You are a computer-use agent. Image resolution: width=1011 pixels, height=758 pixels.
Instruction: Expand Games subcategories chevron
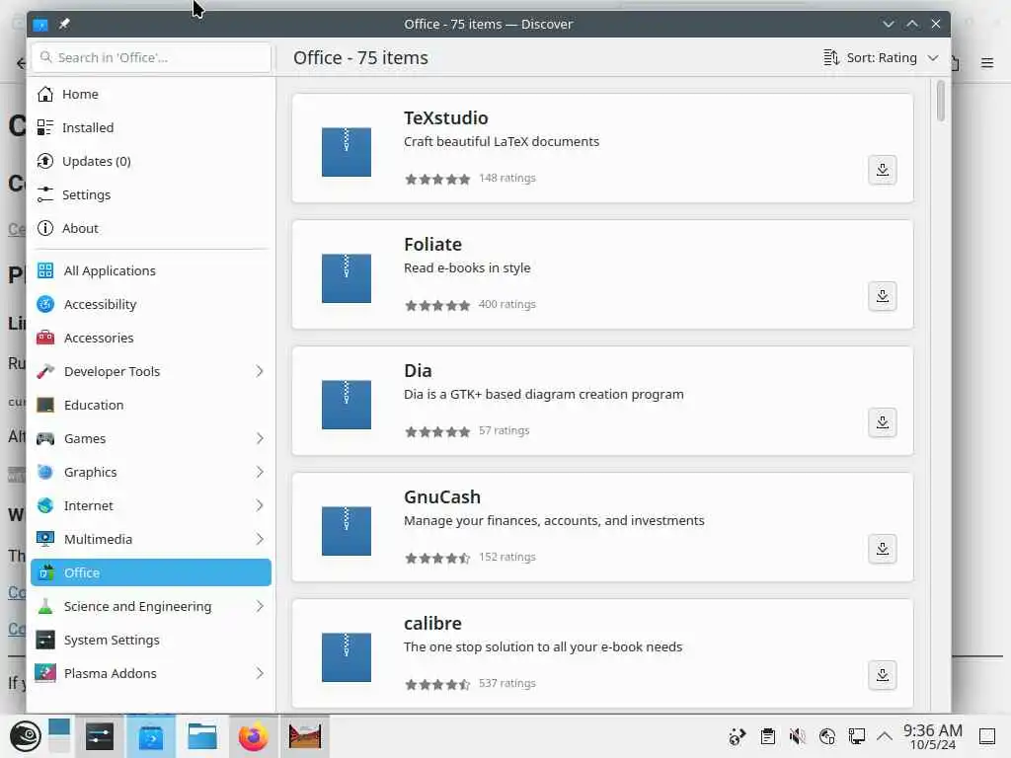[260, 438]
